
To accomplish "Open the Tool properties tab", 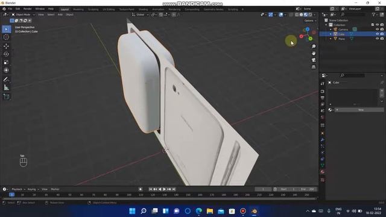I will (323, 84).
